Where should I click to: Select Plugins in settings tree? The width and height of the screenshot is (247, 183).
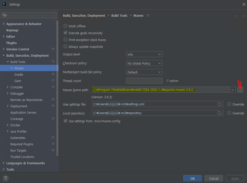pos(11,43)
